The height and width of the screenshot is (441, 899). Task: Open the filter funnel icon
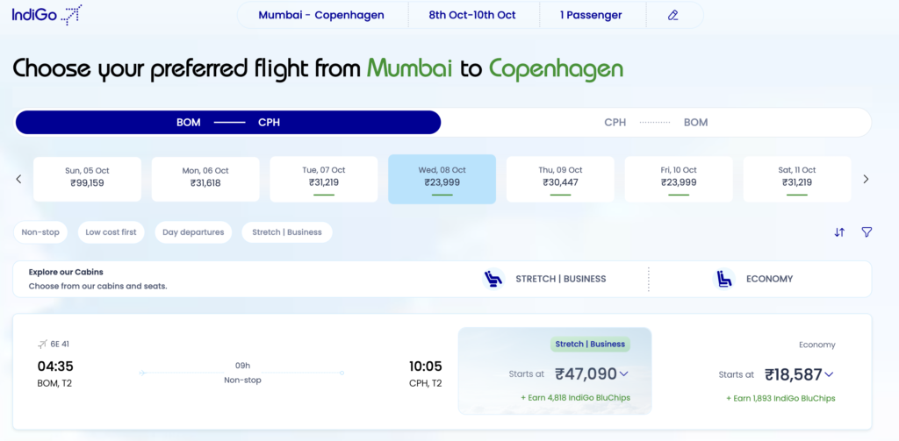click(867, 232)
